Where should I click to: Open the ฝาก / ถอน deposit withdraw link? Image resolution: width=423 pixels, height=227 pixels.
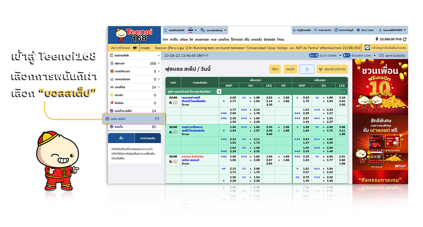click(x=365, y=30)
